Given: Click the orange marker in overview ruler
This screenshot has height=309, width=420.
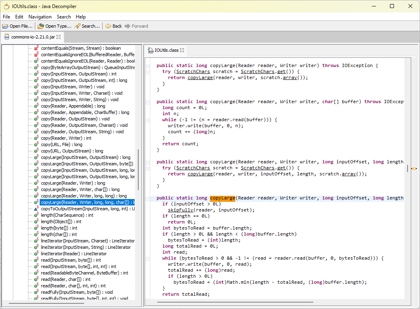Looking at the screenshot, I should [x=414, y=169].
